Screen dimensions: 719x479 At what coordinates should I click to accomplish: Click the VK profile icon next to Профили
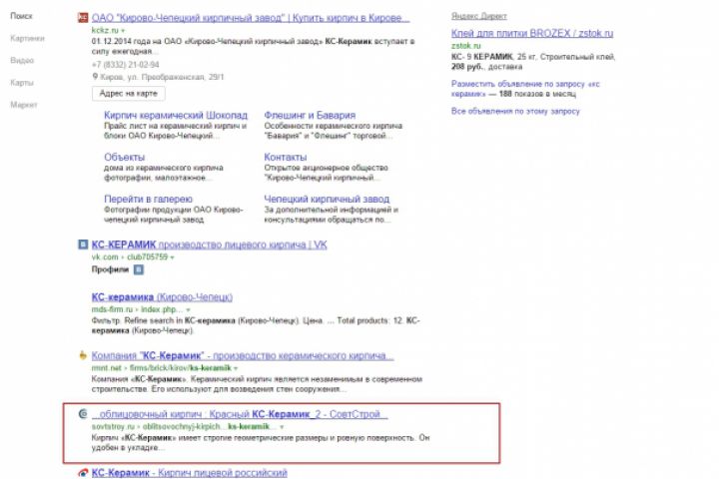click(139, 270)
